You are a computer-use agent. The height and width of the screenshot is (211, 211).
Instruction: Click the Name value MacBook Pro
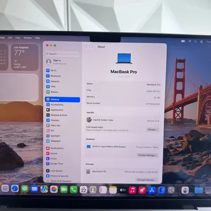point(154,84)
